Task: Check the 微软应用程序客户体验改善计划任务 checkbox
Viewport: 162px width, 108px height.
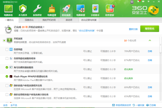Action: point(7,94)
